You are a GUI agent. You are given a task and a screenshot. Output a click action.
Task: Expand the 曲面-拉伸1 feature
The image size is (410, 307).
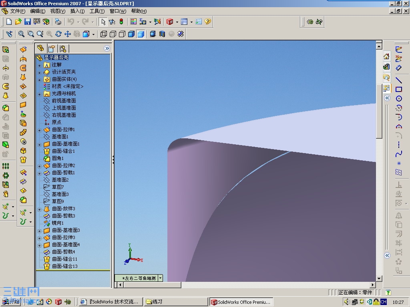(x=40, y=130)
